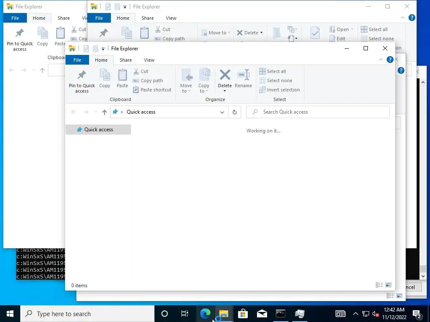
Task: Switch to Home tab in front window
Action: [101, 60]
